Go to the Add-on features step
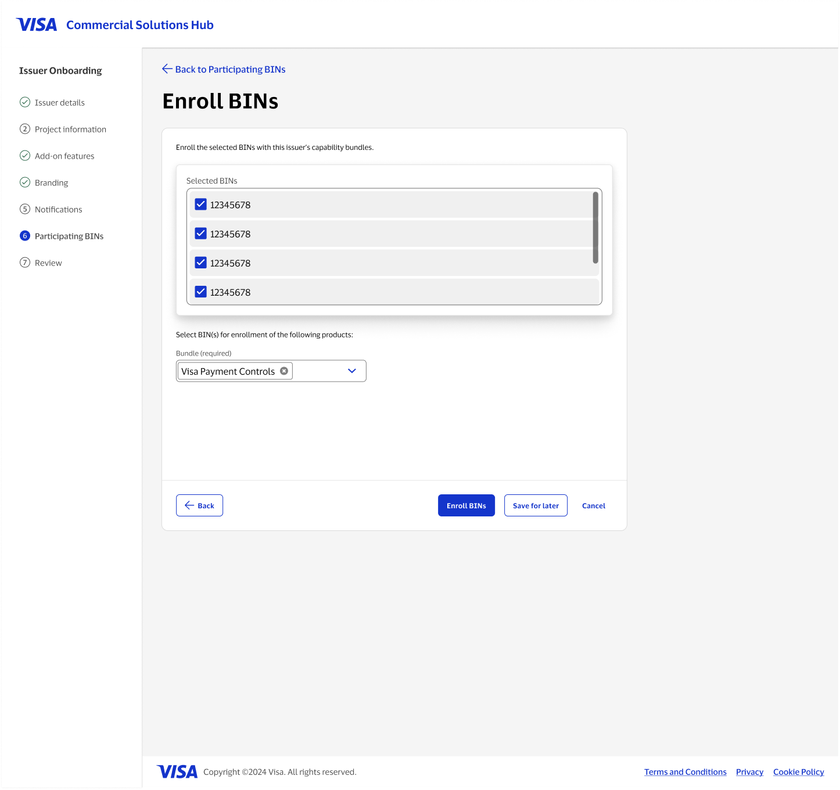This screenshot has height=790, width=840. click(64, 156)
